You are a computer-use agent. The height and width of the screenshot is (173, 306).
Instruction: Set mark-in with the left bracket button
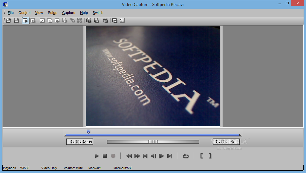point(202,156)
